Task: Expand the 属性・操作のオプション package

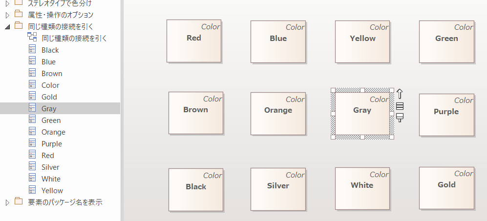Action: click(7, 15)
